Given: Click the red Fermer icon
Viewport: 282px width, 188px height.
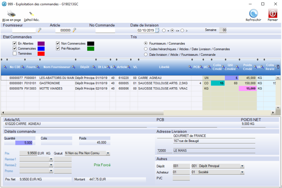Looking at the screenshot, I should point(273,14).
